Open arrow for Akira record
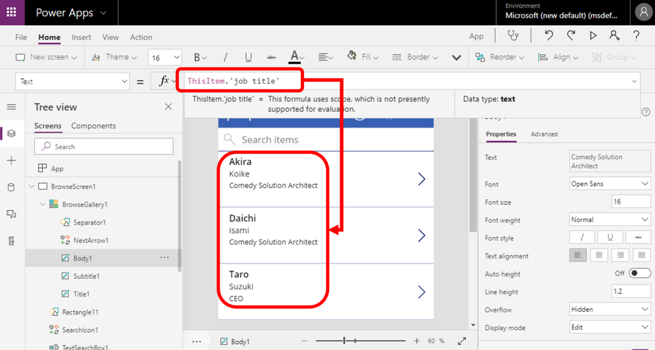The width and height of the screenshot is (655, 350). (421, 179)
